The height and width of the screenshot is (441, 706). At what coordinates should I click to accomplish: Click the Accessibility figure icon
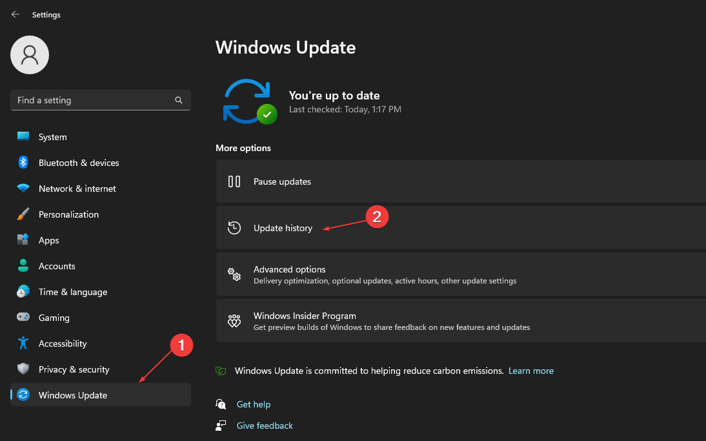point(23,344)
